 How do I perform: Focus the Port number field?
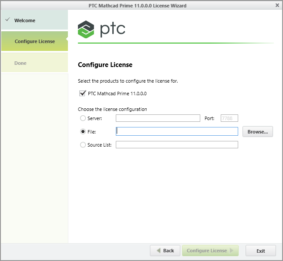coord(229,118)
